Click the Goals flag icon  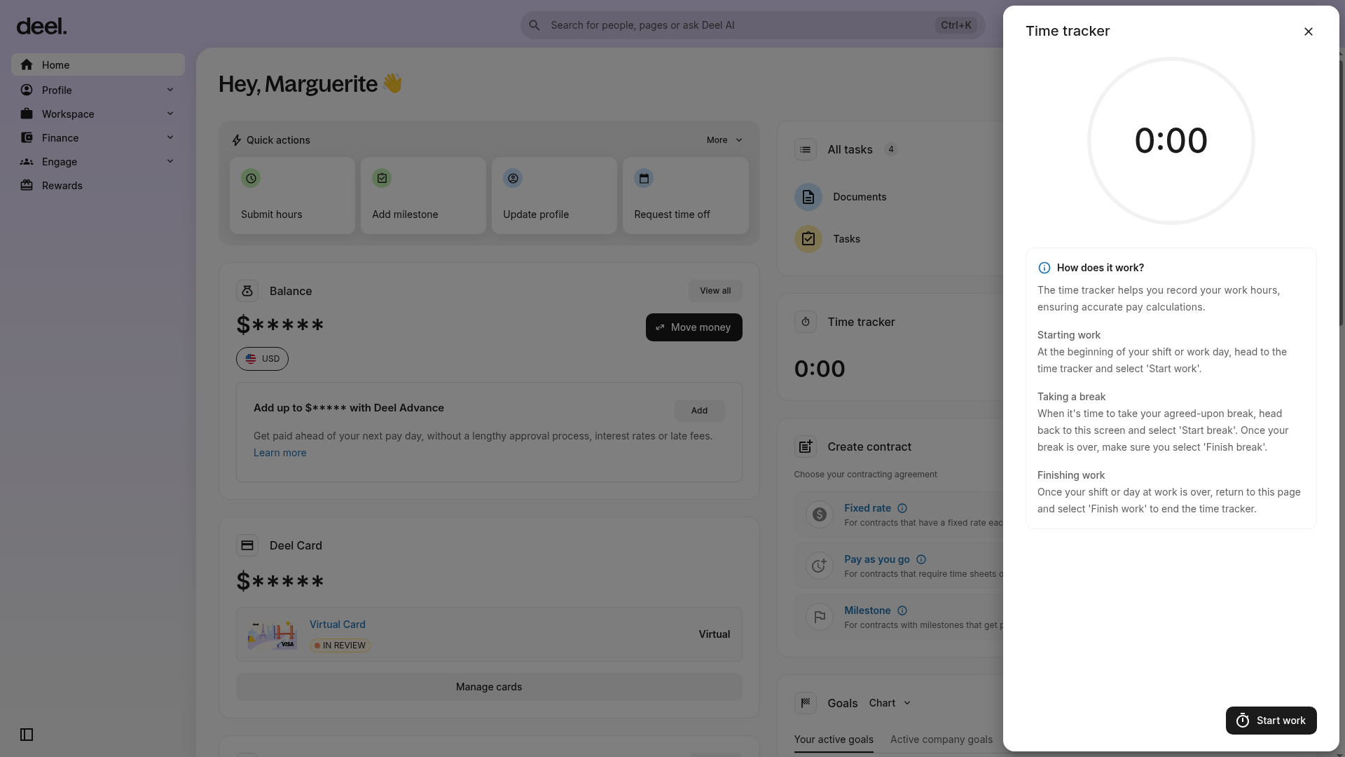806,703
